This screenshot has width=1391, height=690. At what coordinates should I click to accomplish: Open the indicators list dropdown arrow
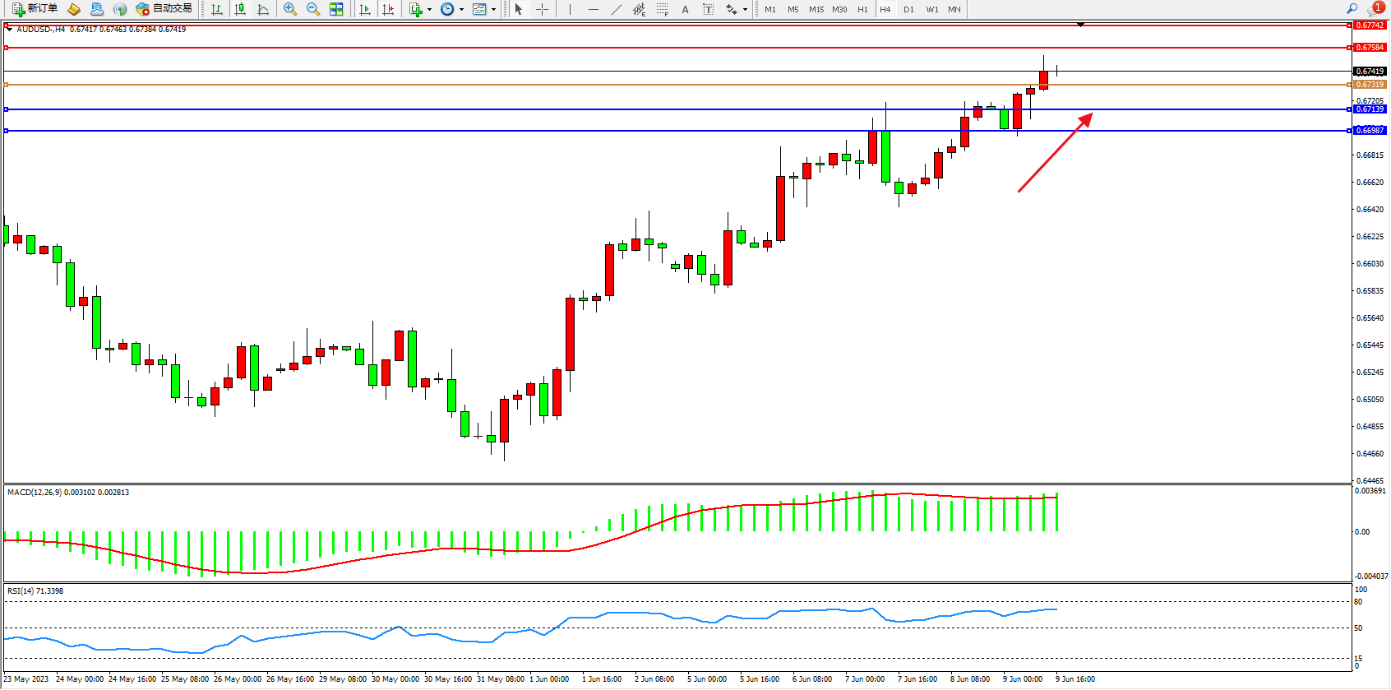click(x=429, y=10)
